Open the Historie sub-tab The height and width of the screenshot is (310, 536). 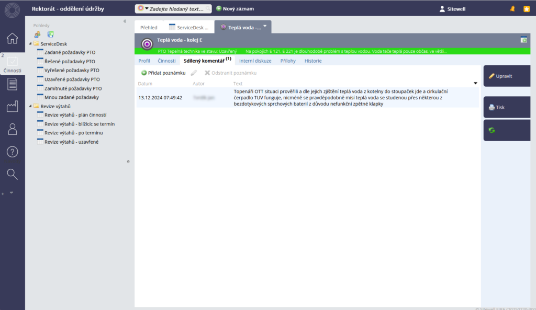pos(313,61)
